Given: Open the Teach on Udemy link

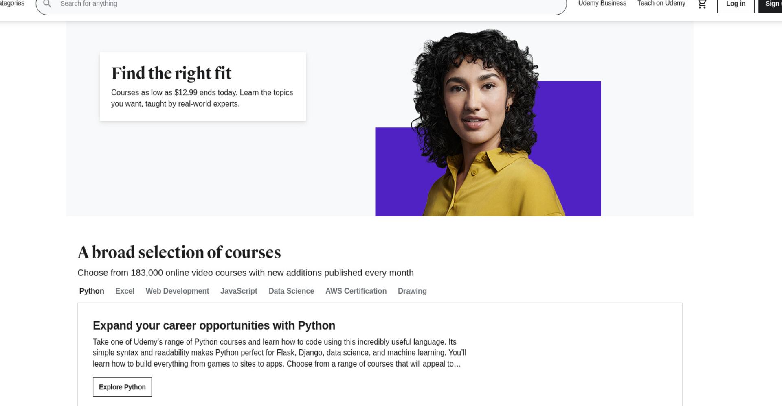Looking at the screenshot, I should pyautogui.click(x=661, y=3).
